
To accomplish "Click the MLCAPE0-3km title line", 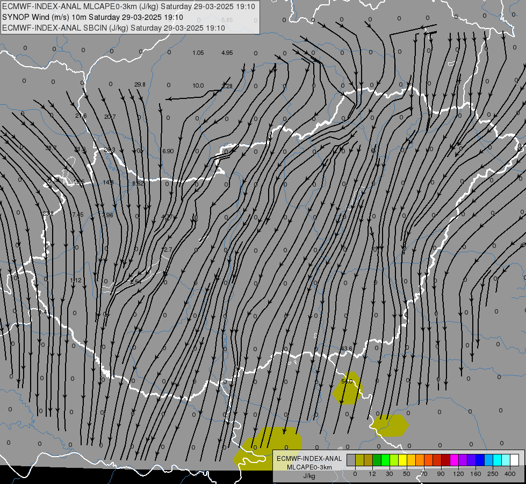I will point(128,6).
